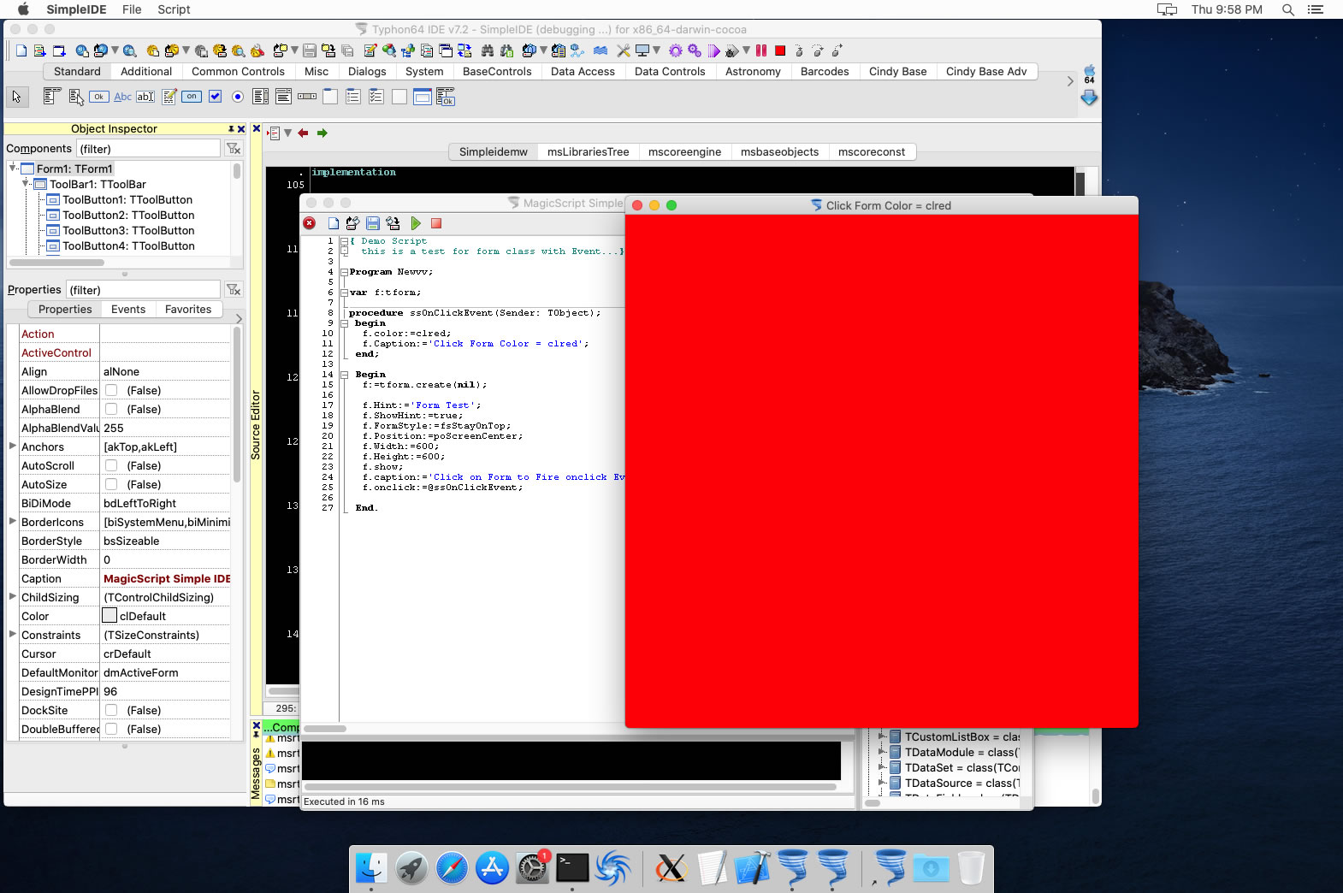Toggle the AllowDropFiles checkbox
Screen dimensions: 1343x893
pyautogui.click(x=111, y=390)
